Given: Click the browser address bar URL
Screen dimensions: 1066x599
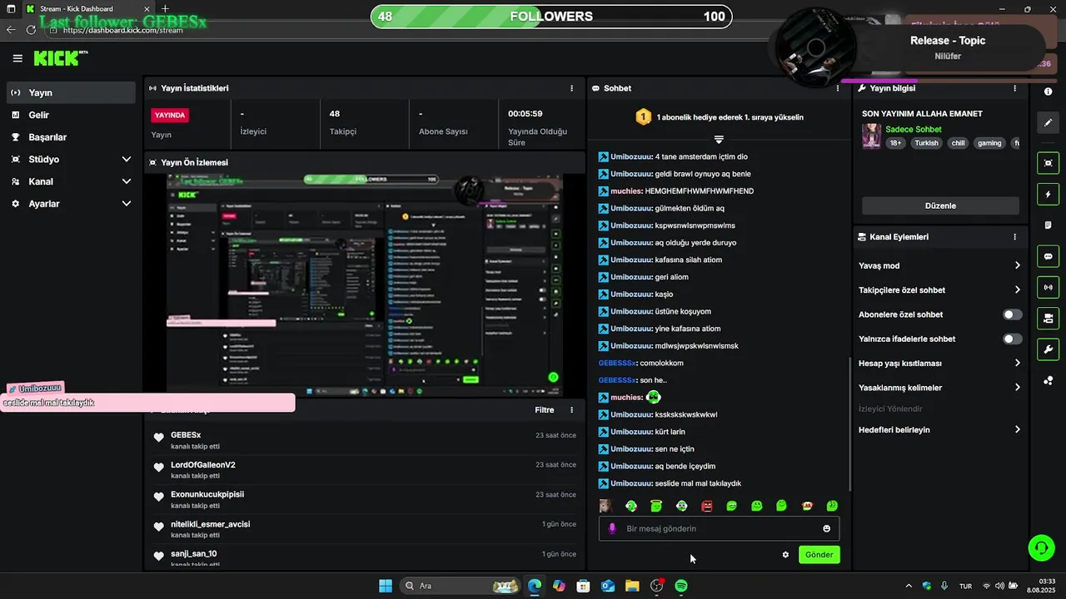Looking at the screenshot, I should [122, 30].
